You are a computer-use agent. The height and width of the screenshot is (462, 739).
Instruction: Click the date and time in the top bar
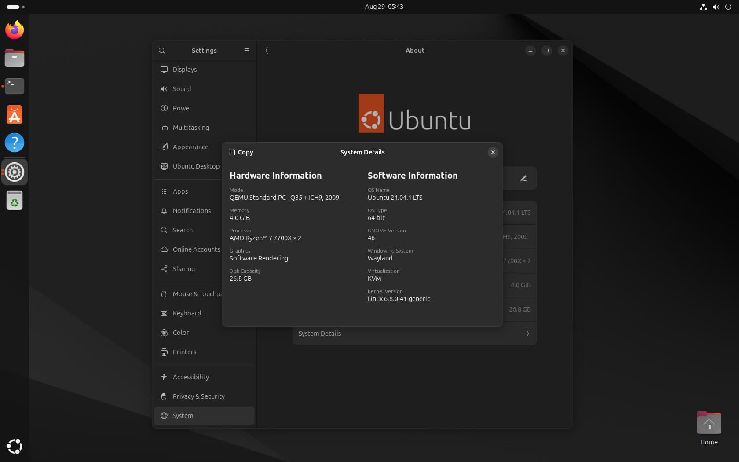(383, 7)
